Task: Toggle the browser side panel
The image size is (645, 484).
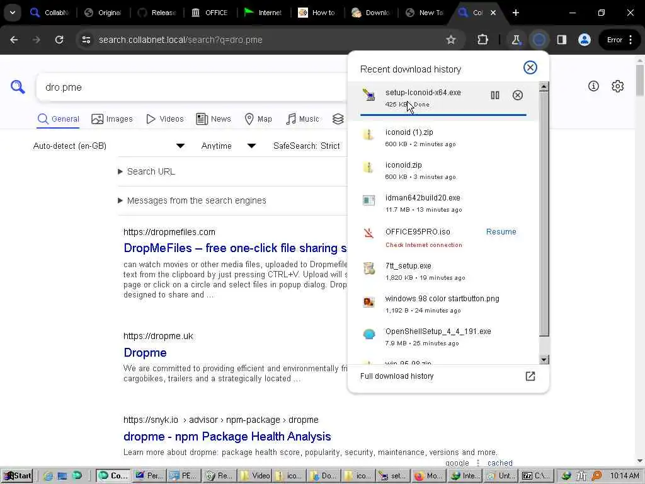Action: point(561,40)
